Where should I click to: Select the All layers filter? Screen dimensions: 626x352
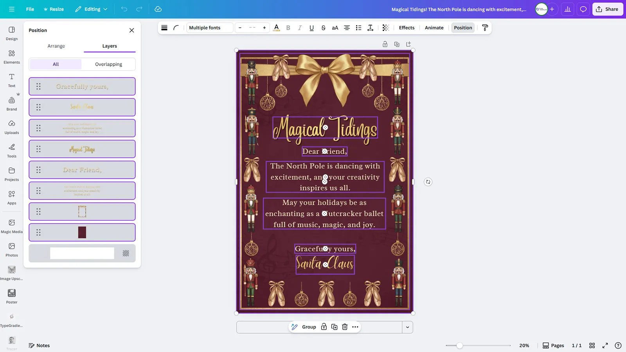point(56,64)
